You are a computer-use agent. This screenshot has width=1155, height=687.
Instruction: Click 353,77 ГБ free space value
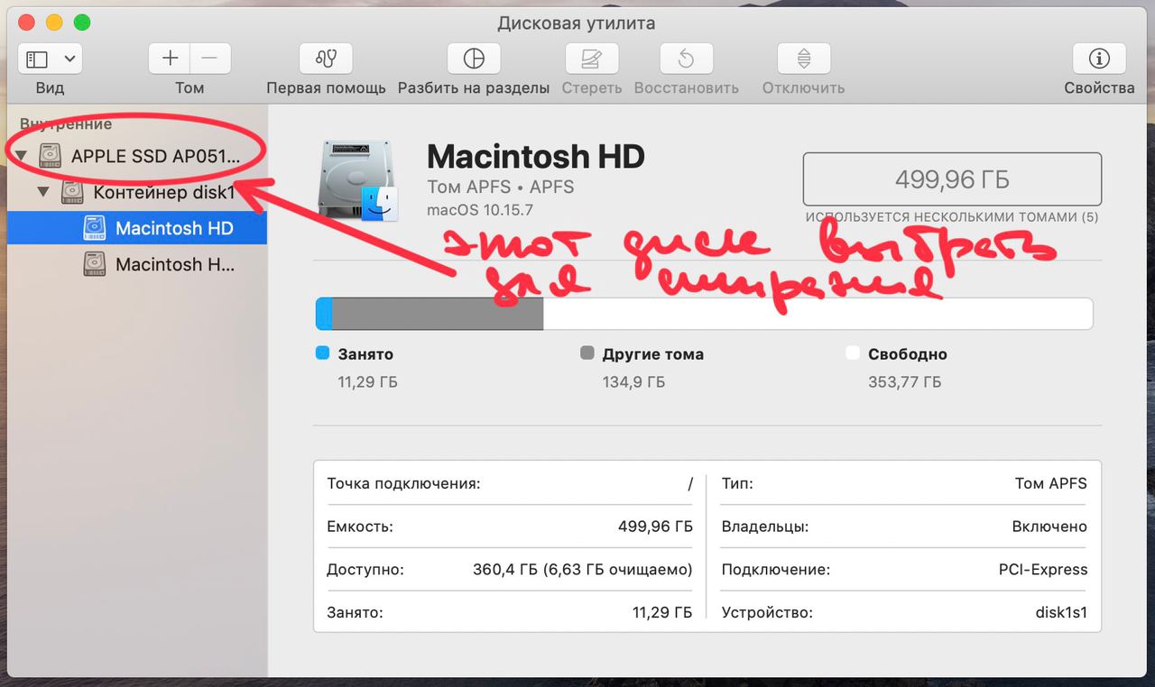tap(904, 382)
